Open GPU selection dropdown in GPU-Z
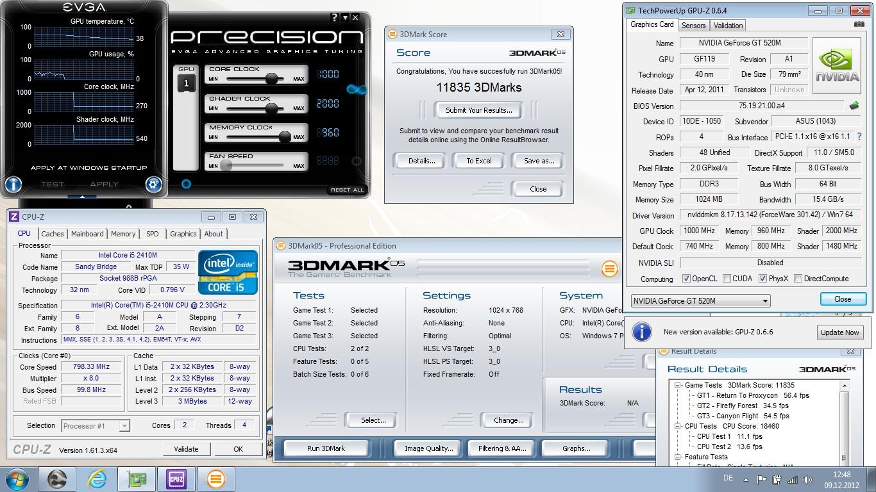Image resolution: width=876 pixels, height=492 pixels. tap(700, 300)
